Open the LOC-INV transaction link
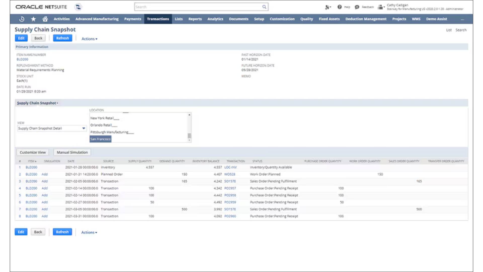The width and height of the screenshot is (483, 272). (x=230, y=167)
